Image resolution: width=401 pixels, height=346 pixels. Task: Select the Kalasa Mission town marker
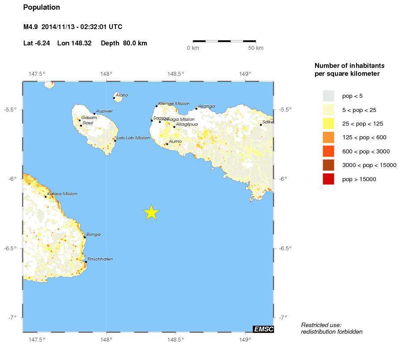click(x=46, y=197)
